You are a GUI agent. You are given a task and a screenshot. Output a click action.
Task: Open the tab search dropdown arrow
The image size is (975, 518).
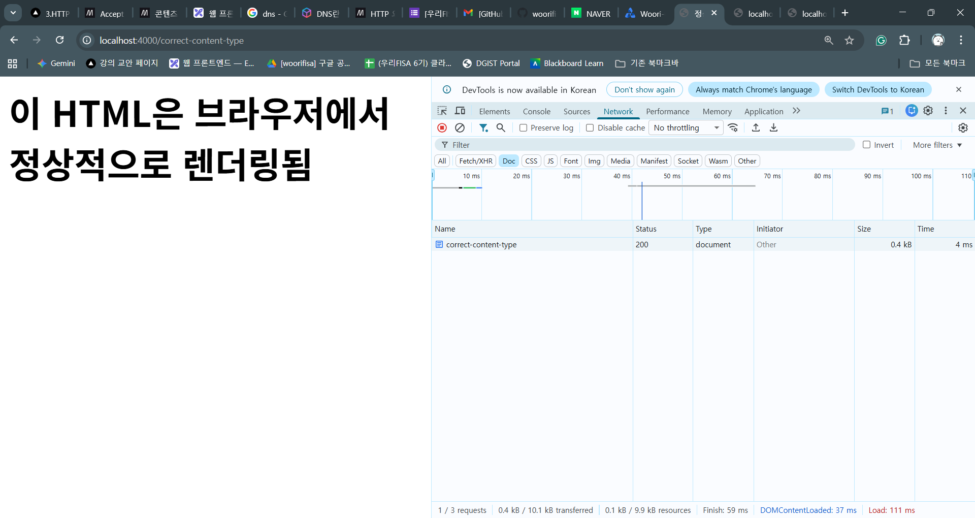click(13, 13)
